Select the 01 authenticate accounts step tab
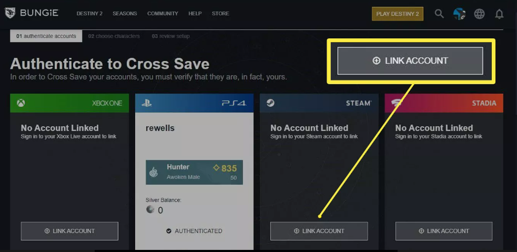 (x=46, y=36)
